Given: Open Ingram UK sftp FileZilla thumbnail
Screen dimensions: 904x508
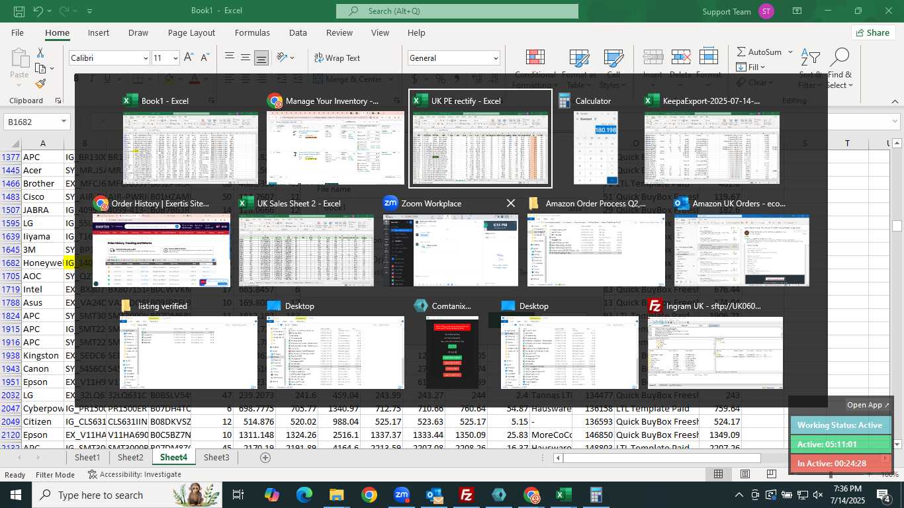Looking at the screenshot, I should tap(715, 353).
